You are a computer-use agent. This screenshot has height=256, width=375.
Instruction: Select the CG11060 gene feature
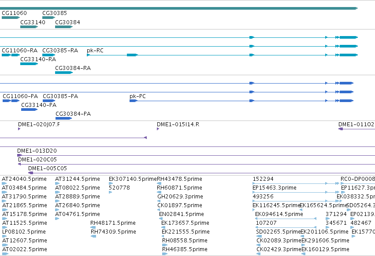(11, 18)
